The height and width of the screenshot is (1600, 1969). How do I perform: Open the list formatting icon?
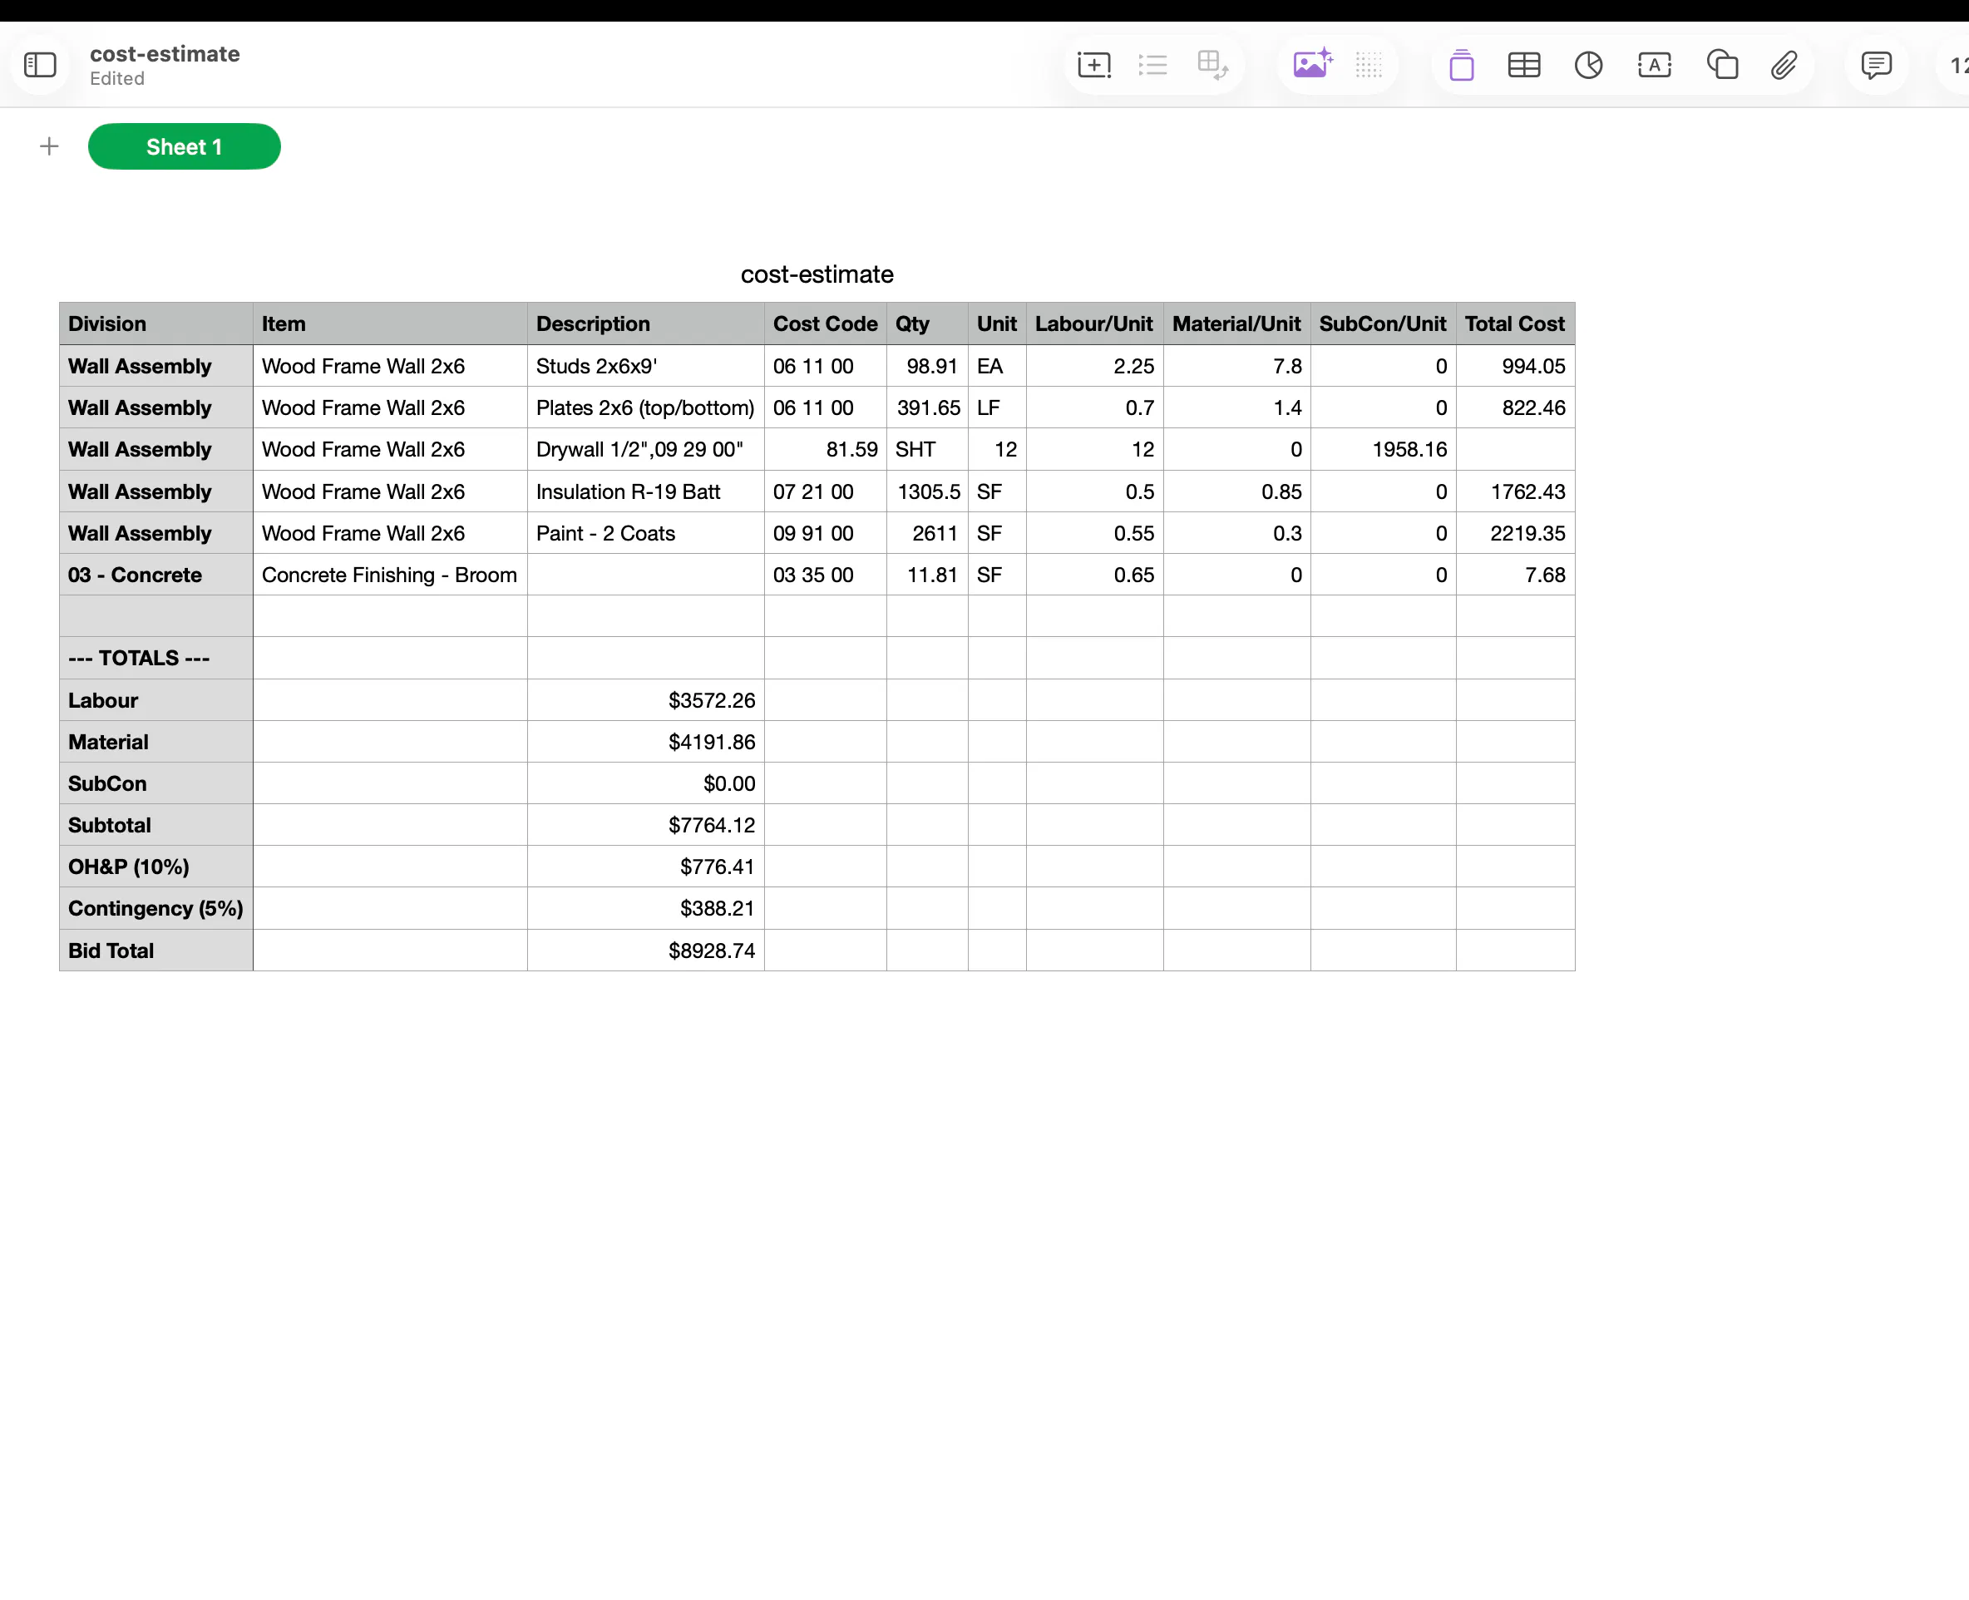(x=1152, y=66)
